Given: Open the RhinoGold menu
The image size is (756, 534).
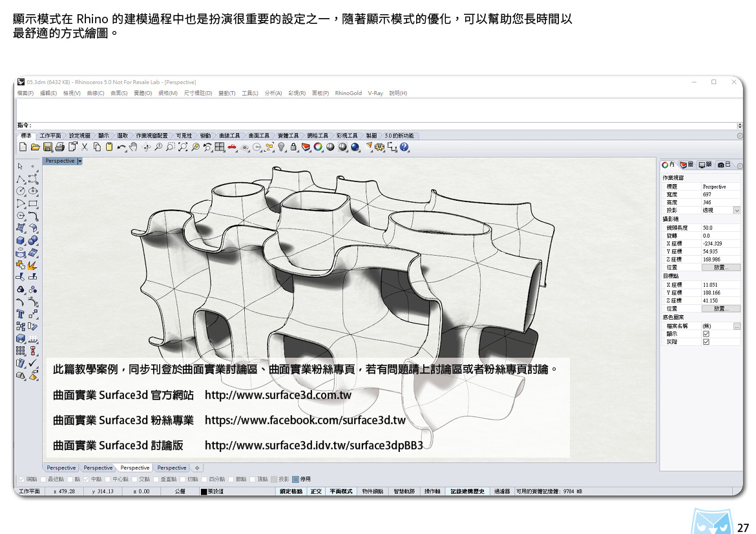Looking at the screenshot, I should [348, 94].
